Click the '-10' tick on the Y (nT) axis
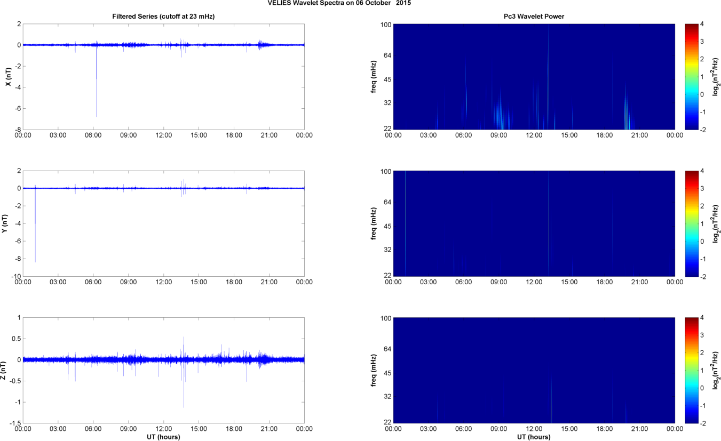Image resolution: width=721 pixels, height=441 pixels. 15,276
